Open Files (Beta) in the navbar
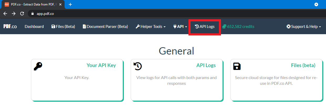This screenshot has width=326, height=108. (x=63, y=27)
